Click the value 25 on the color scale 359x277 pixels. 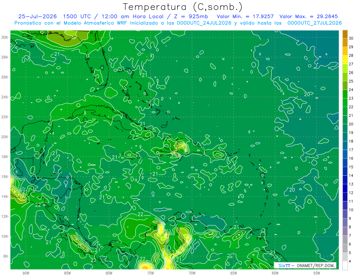tap(351, 81)
